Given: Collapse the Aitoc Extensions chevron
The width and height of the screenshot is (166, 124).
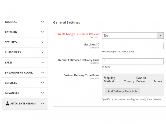Looking at the screenshot, I should click(x=43, y=103).
